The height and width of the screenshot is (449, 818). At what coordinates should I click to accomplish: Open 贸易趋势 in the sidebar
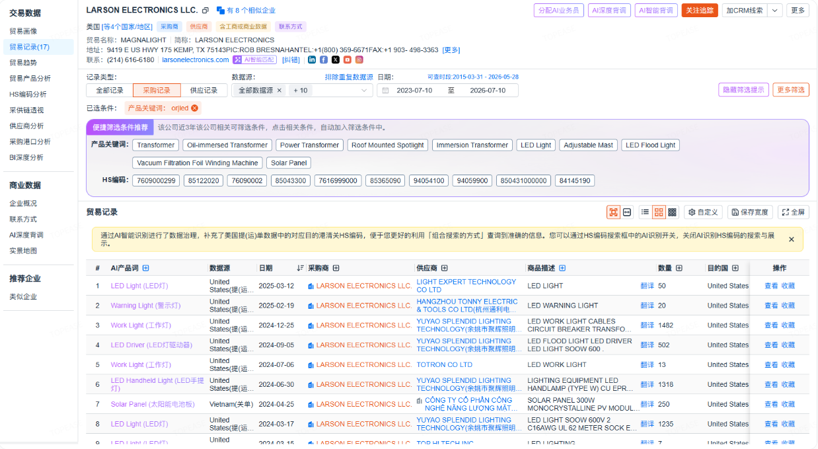(x=23, y=63)
